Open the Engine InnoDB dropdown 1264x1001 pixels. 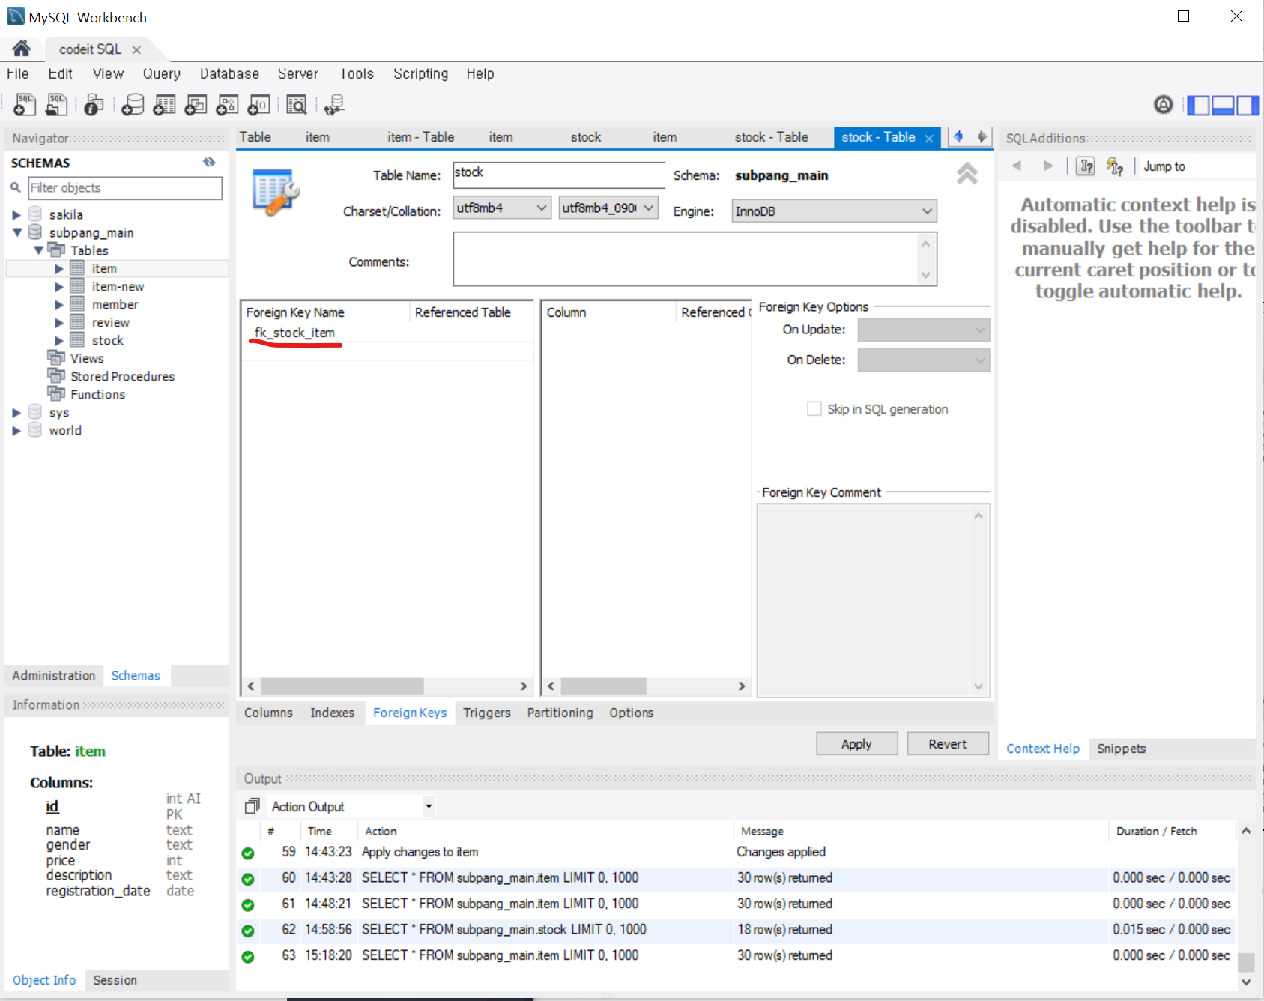[834, 211]
